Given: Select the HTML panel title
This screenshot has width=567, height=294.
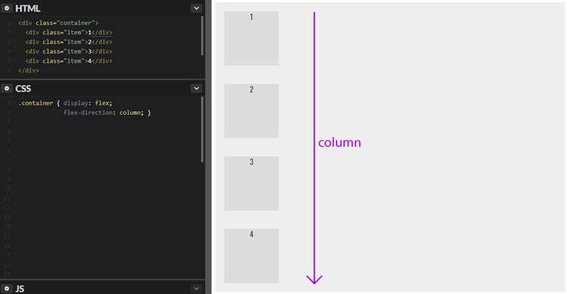Looking at the screenshot, I should (x=28, y=8).
